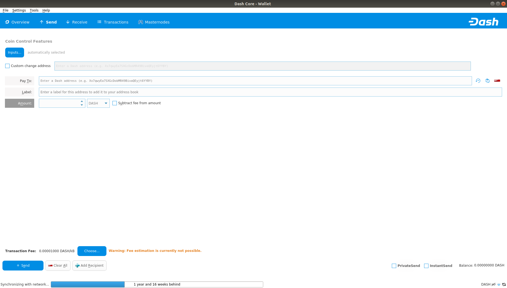Open the Settings menu
The width and height of the screenshot is (507, 288).
coord(19,10)
